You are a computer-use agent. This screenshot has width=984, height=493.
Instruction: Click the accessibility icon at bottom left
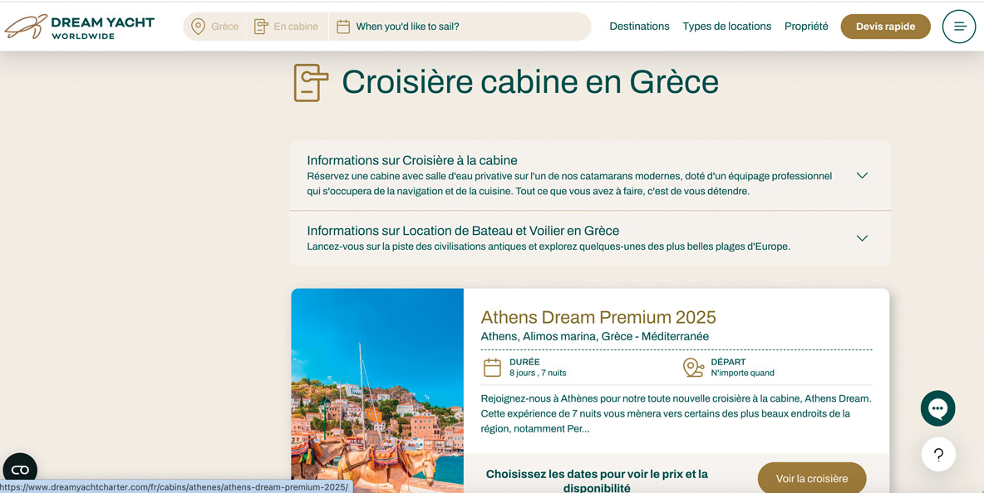[20, 470]
